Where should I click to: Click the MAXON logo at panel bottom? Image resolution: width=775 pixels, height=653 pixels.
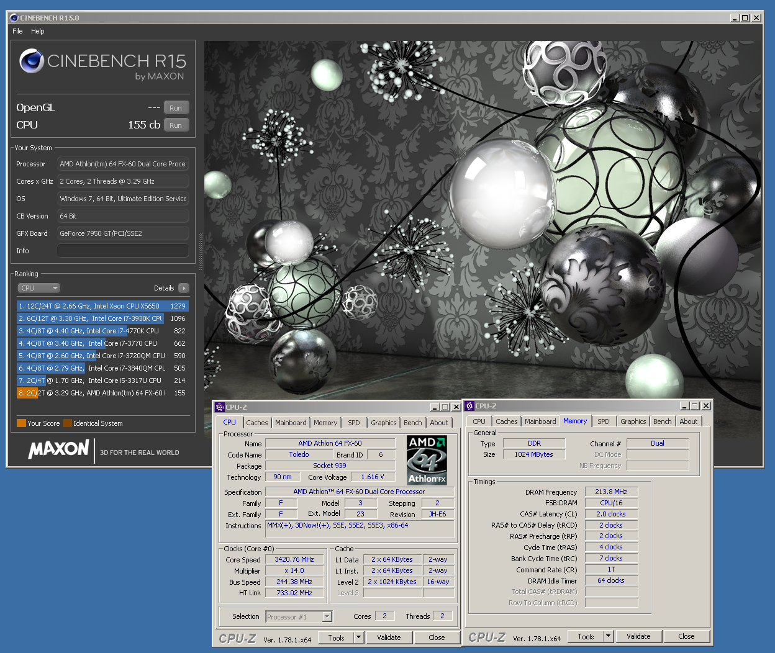coord(59,449)
